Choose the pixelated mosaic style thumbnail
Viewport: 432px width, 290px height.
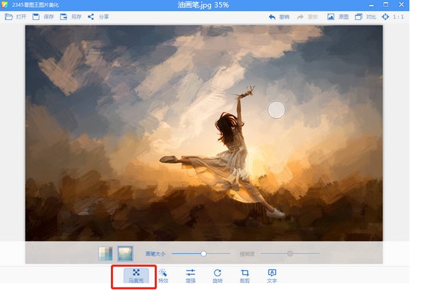(105, 254)
